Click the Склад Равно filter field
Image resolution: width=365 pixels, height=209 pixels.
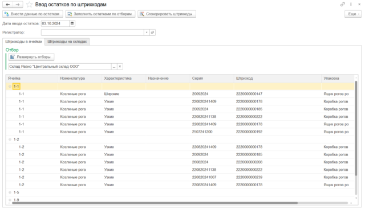(x=60, y=67)
